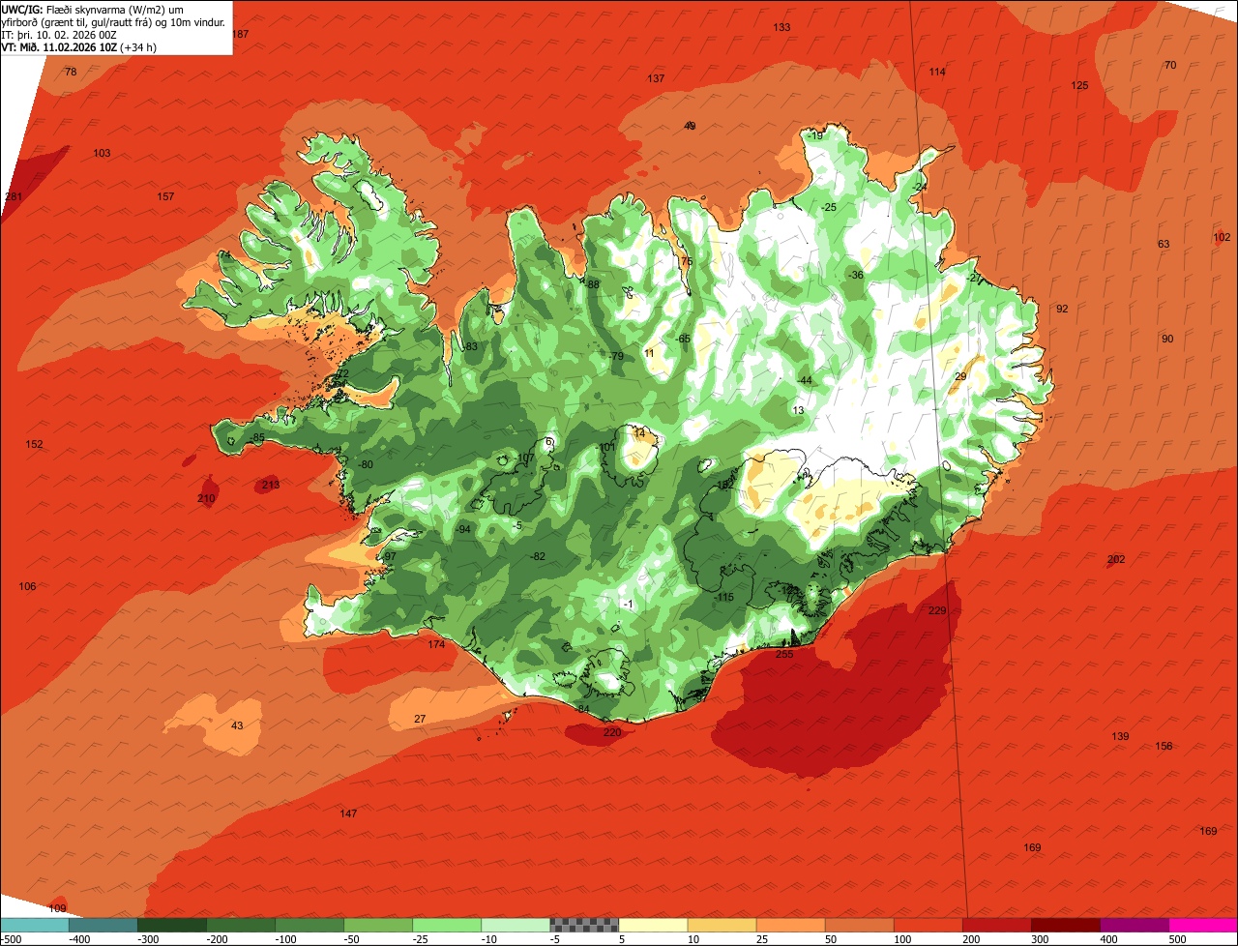1238x946 pixels.
Task: Click the map value -36 in northeast Iceland
Action: [855, 276]
